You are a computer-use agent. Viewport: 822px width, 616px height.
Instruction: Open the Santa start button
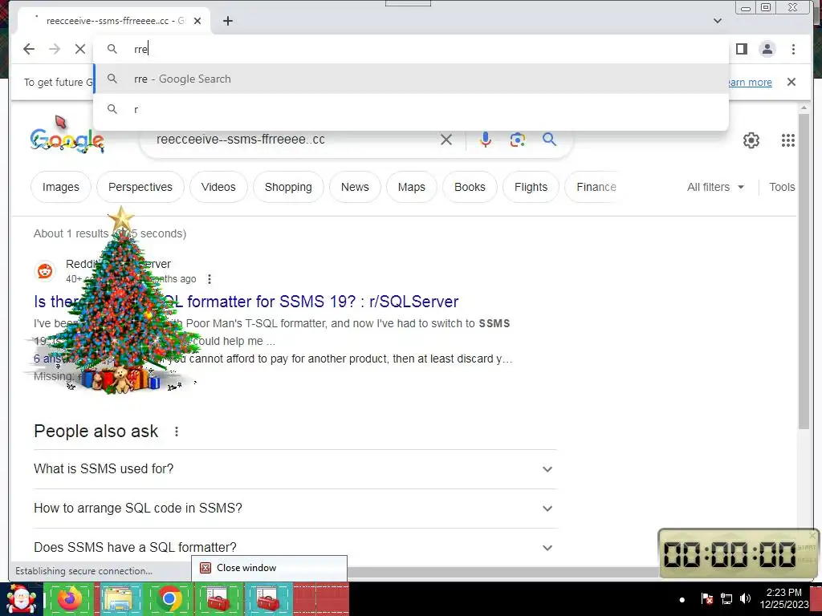click(x=21, y=599)
